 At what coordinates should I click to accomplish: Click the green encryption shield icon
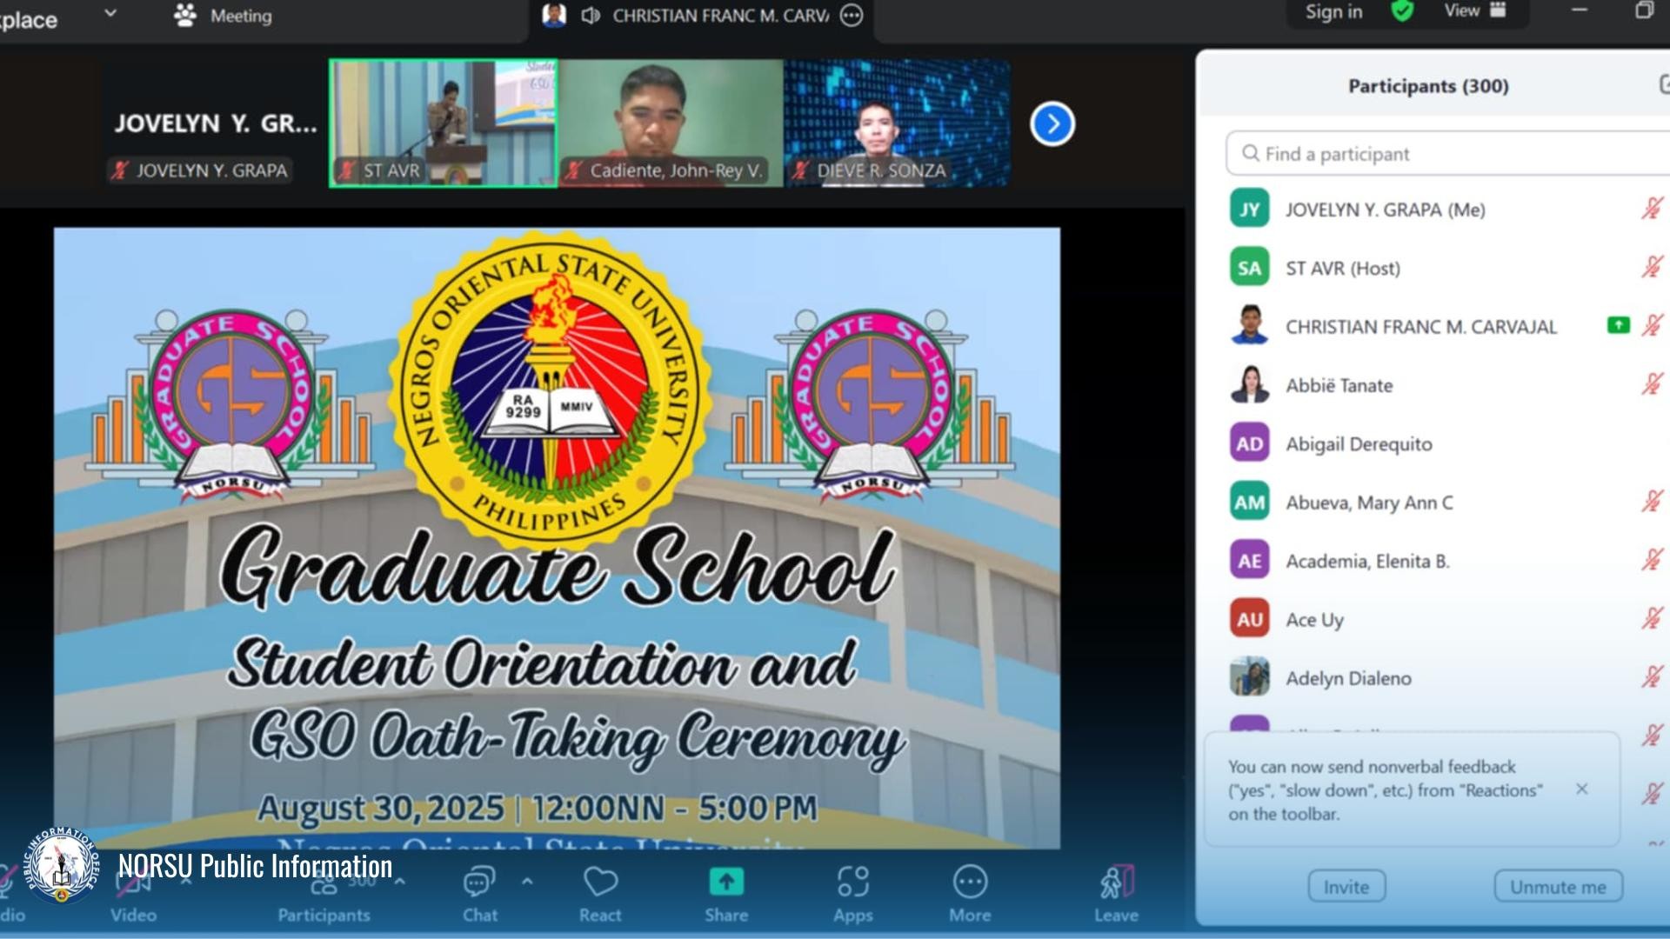[x=1402, y=11]
